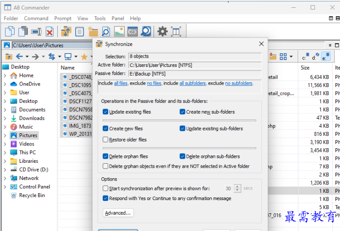Image resolution: width=340 pixels, height=231 pixels.
Task: Click the yellow Favorites star icon
Action: tap(84, 57)
